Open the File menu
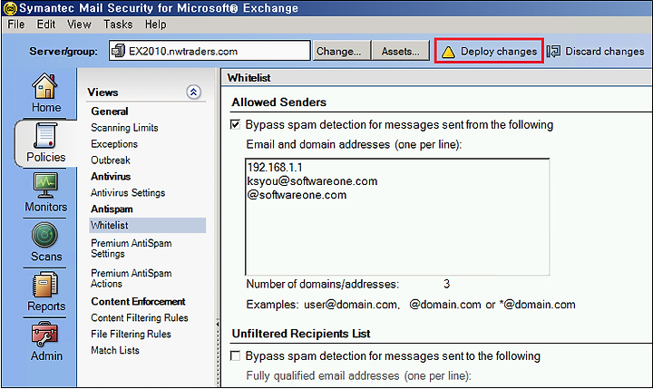The height and width of the screenshot is (389, 653). point(16,24)
